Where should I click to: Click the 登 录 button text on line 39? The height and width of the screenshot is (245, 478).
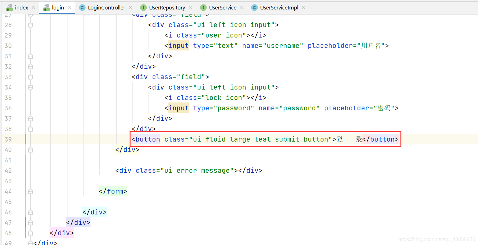point(349,139)
